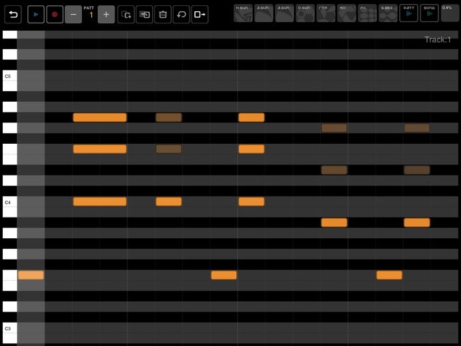Click the copy pattern icon
The image size is (461, 346).
tap(126, 15)
